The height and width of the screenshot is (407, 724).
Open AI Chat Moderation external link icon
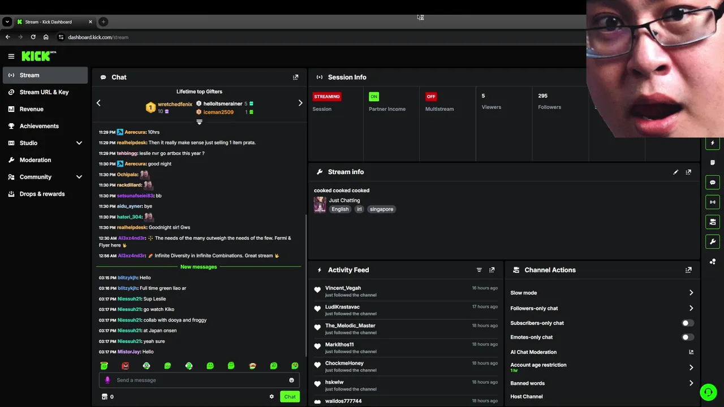pyautogui.click(x=691, y=352)
